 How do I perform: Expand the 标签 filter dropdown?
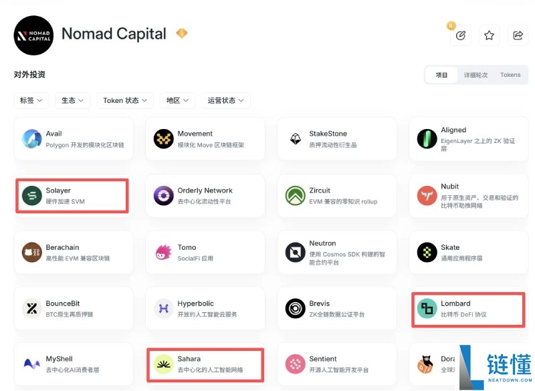point(31,100)
